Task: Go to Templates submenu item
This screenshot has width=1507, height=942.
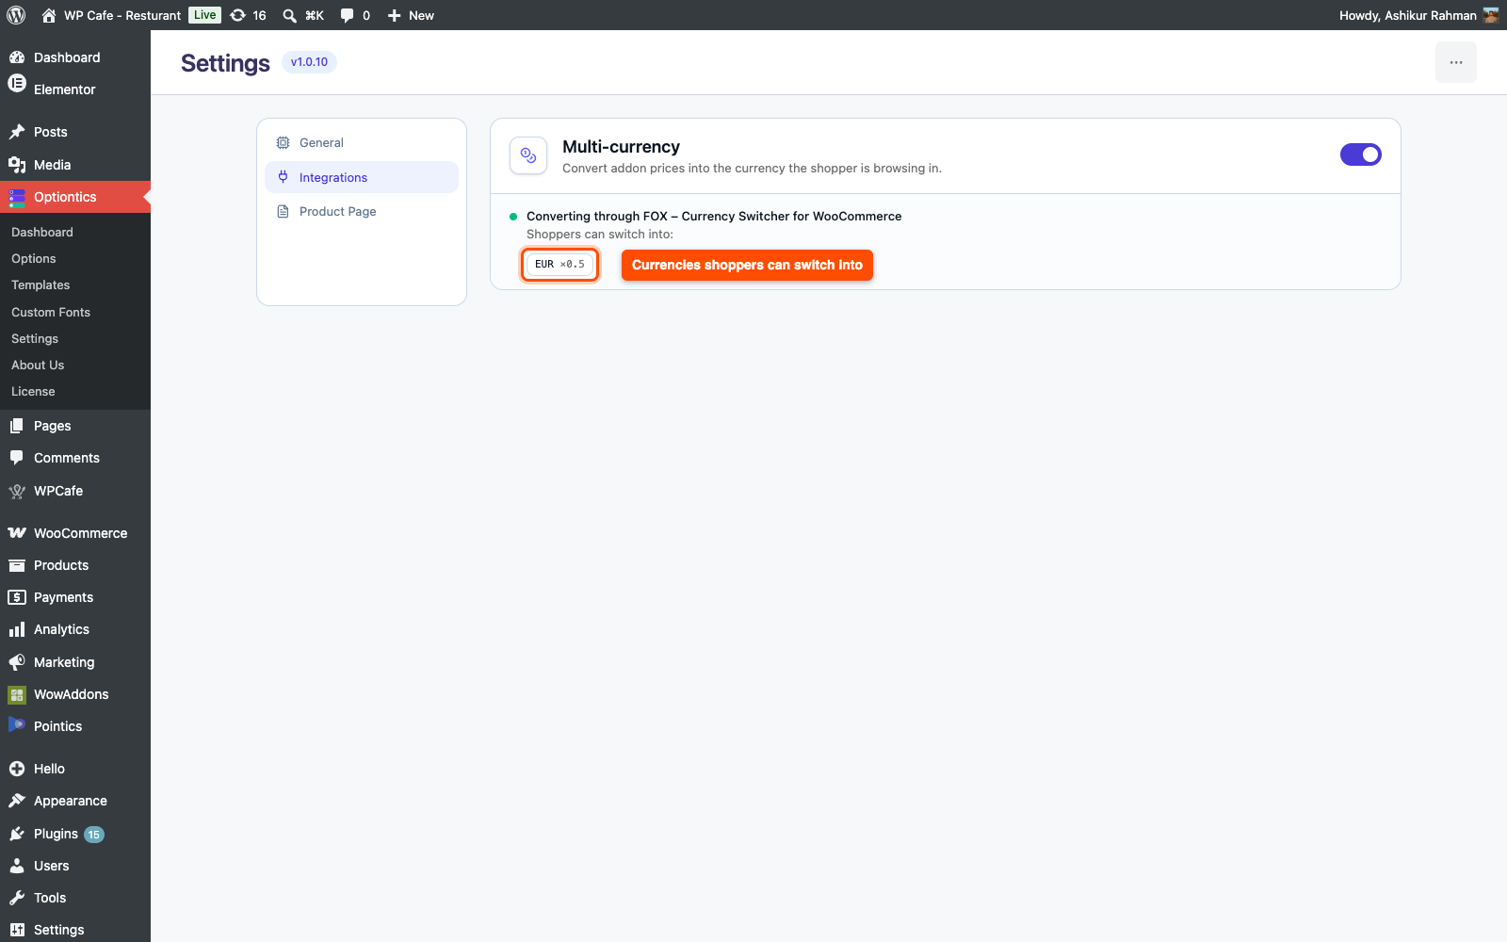Action: (x=41, y=285)
